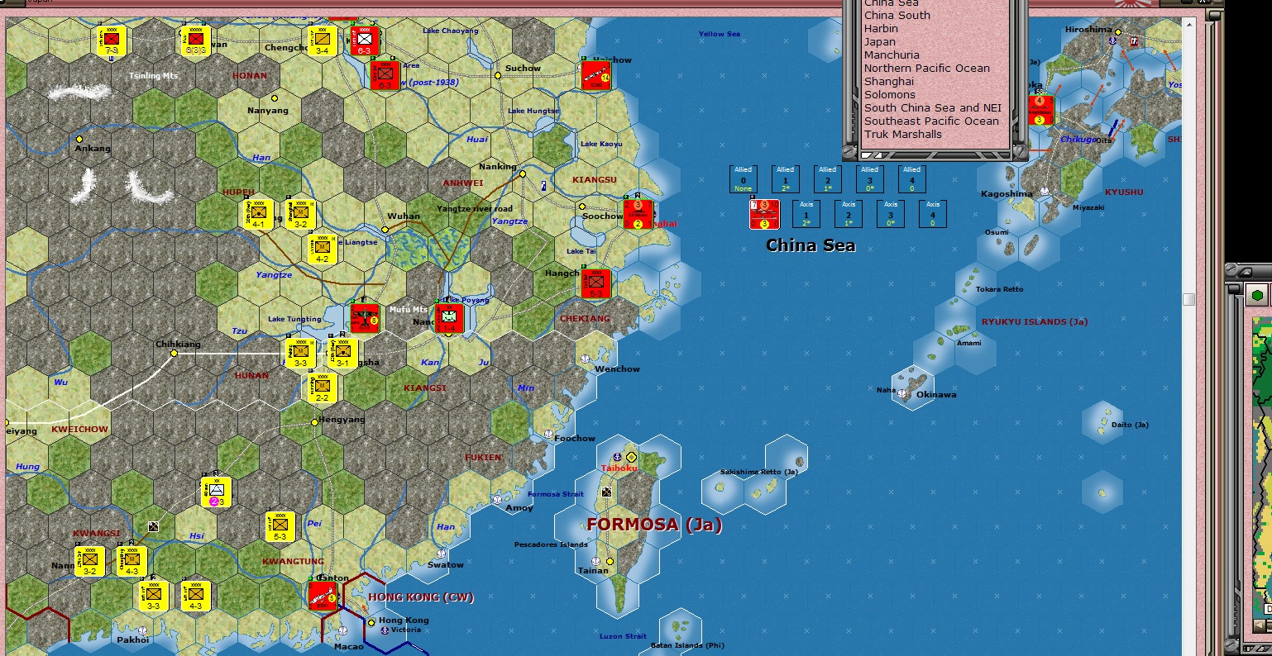This screenshot has height=656, width=1272.
Task: Click the Naha port icon on Okinawa
Action: point(902,394)
